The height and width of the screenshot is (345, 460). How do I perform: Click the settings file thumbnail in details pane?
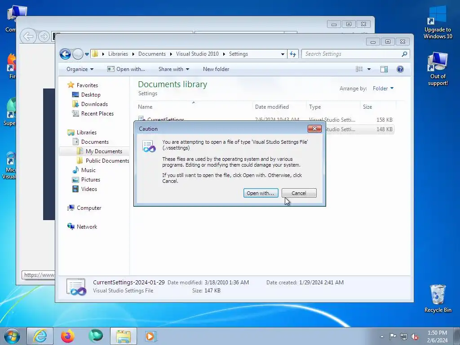point(76,287)
